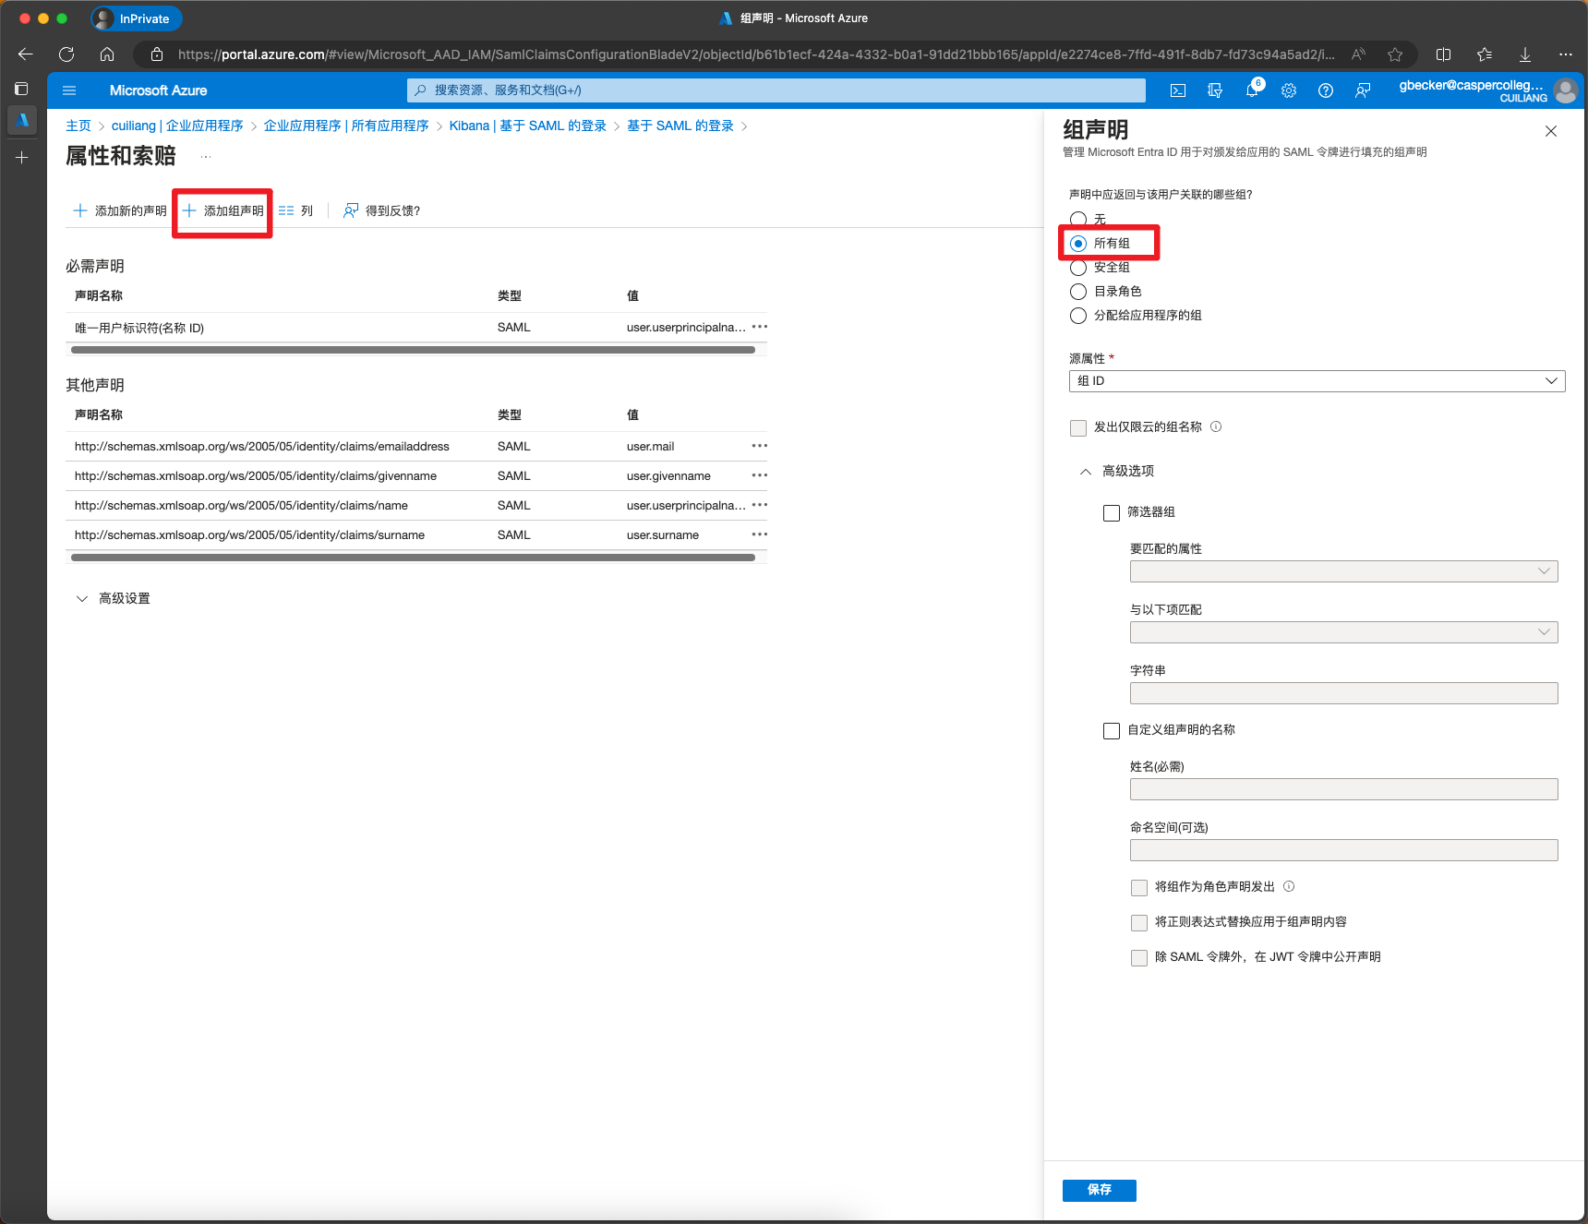Open cuiliang | 企业应用程序 breadcrumb

click(x=177, y=126)
